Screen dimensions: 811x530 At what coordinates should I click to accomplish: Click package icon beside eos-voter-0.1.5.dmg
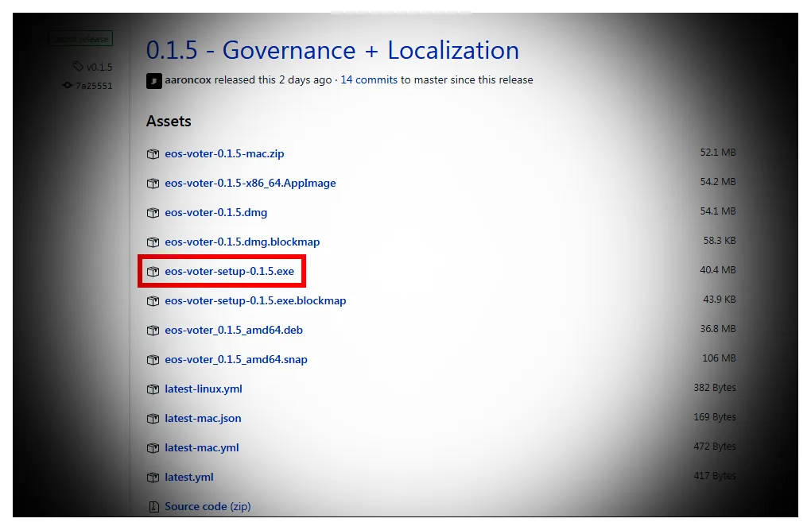[x=153, y=213]
